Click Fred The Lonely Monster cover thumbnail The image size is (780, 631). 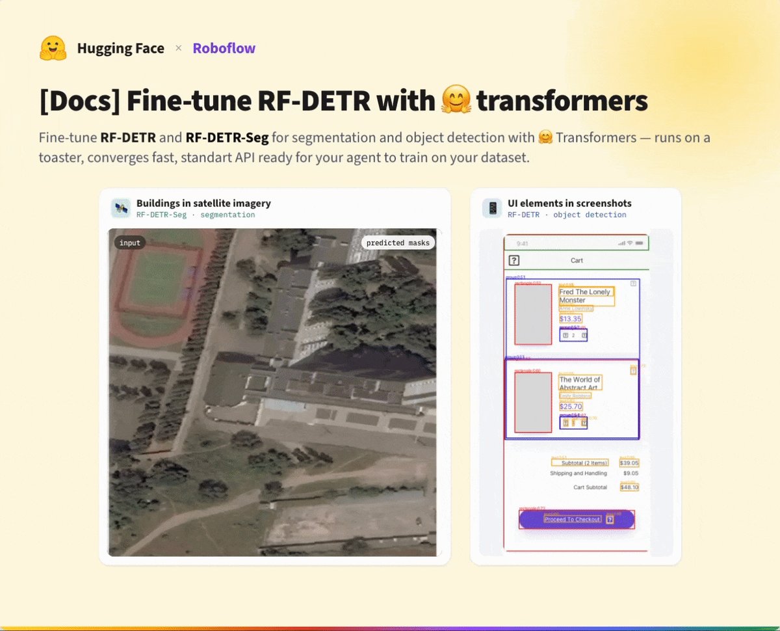pyautogui.click(x=533, y=314)
